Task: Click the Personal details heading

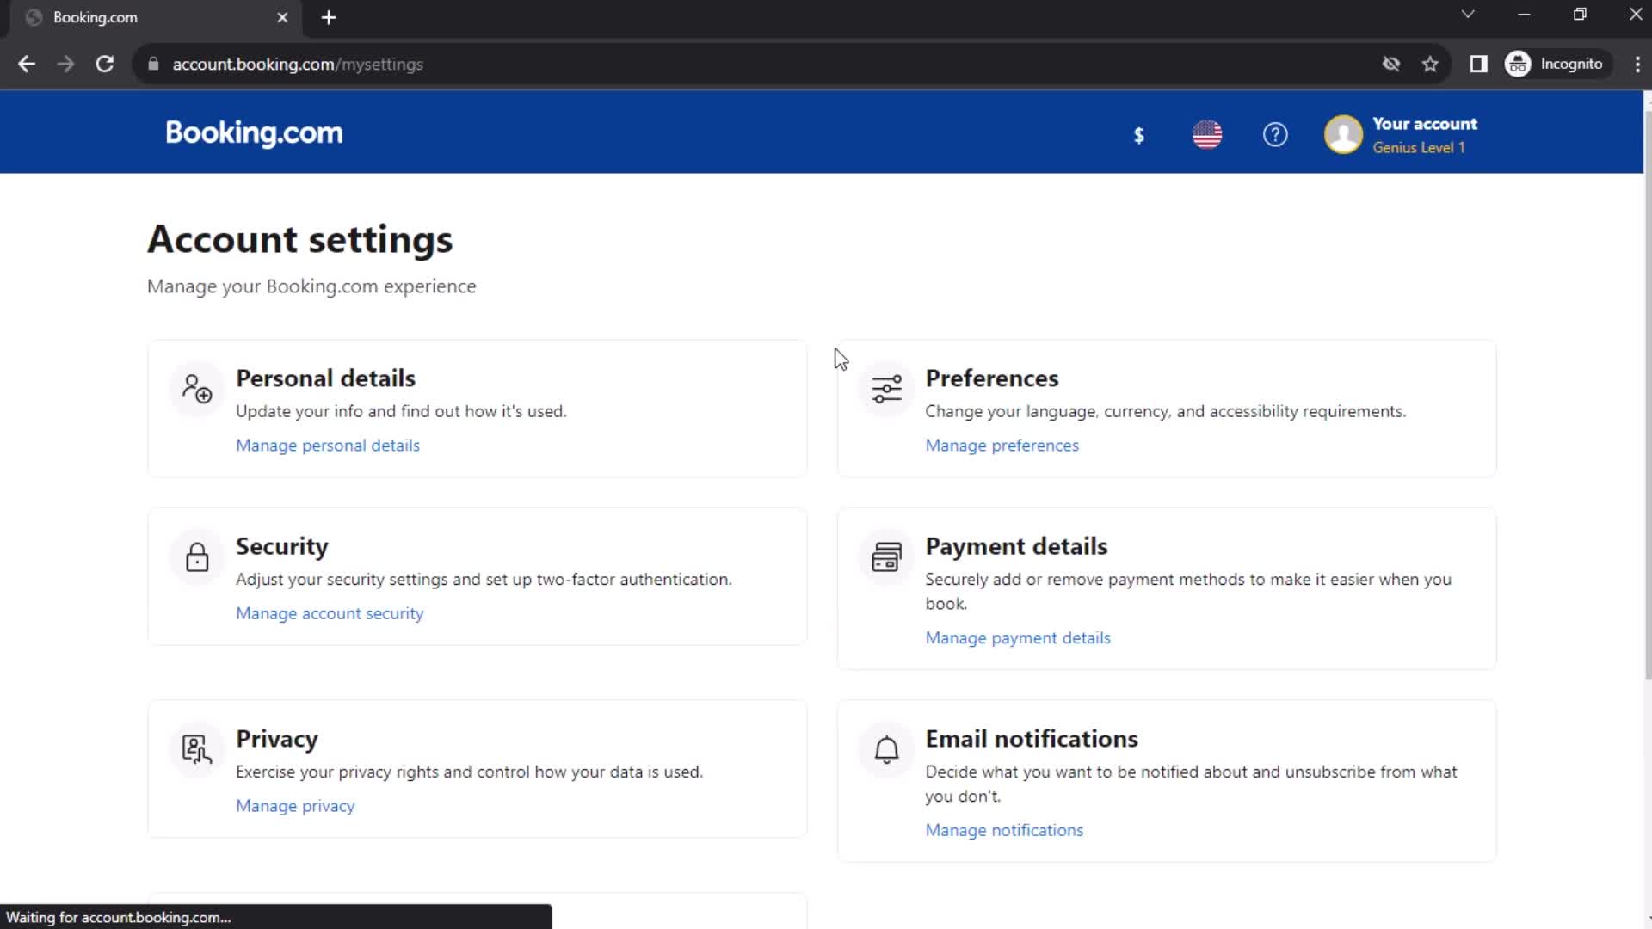Action: click(x=325, y=378)
